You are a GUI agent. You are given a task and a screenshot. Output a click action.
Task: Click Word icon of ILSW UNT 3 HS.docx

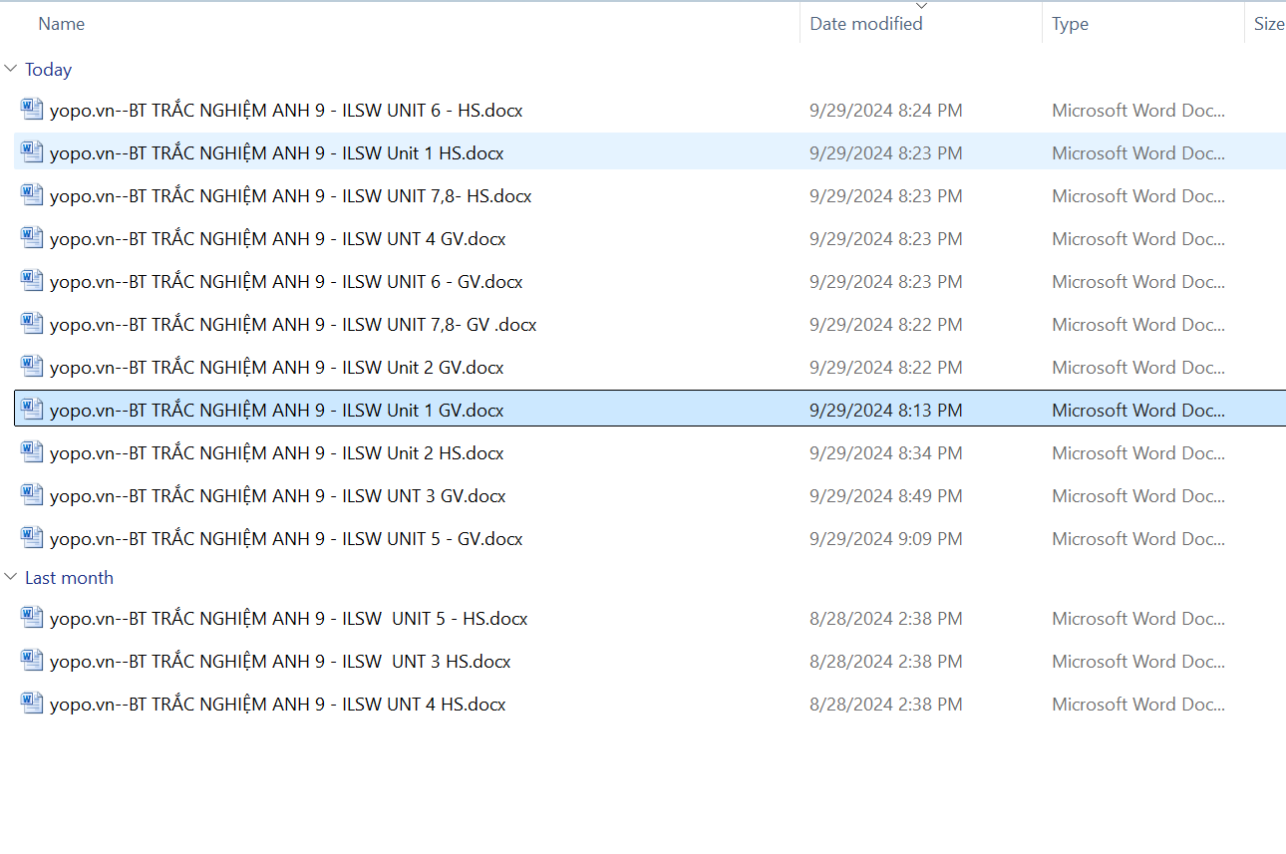tap(32, 661)
